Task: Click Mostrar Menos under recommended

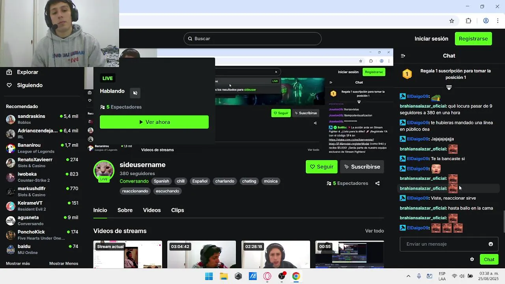Action: [64, 263]
